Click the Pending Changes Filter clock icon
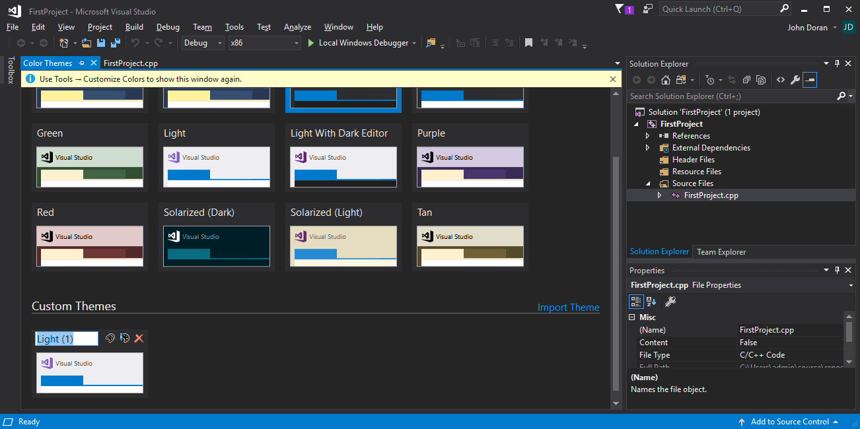 (710, 80)
